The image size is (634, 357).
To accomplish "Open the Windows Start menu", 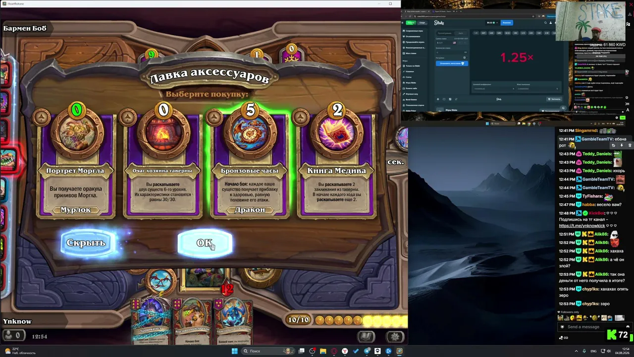I will coord(235,351).
